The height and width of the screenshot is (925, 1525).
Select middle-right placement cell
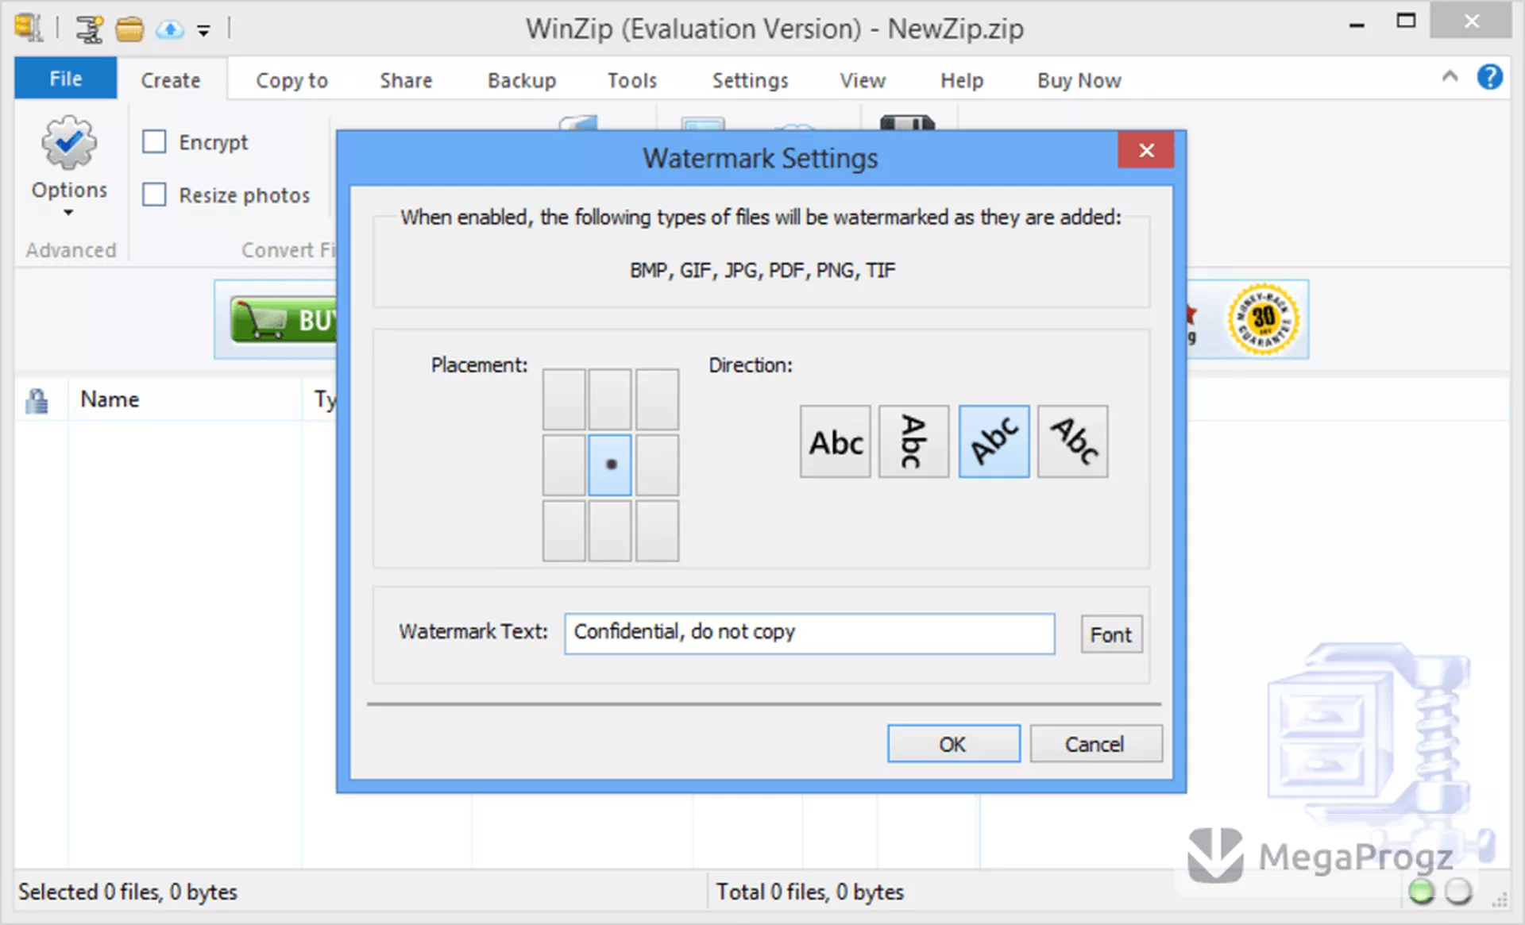point(657,464)
